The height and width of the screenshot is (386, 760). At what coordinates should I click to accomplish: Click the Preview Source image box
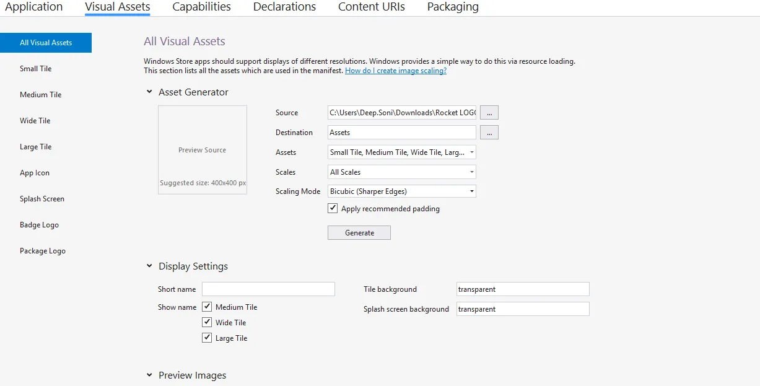203,150
